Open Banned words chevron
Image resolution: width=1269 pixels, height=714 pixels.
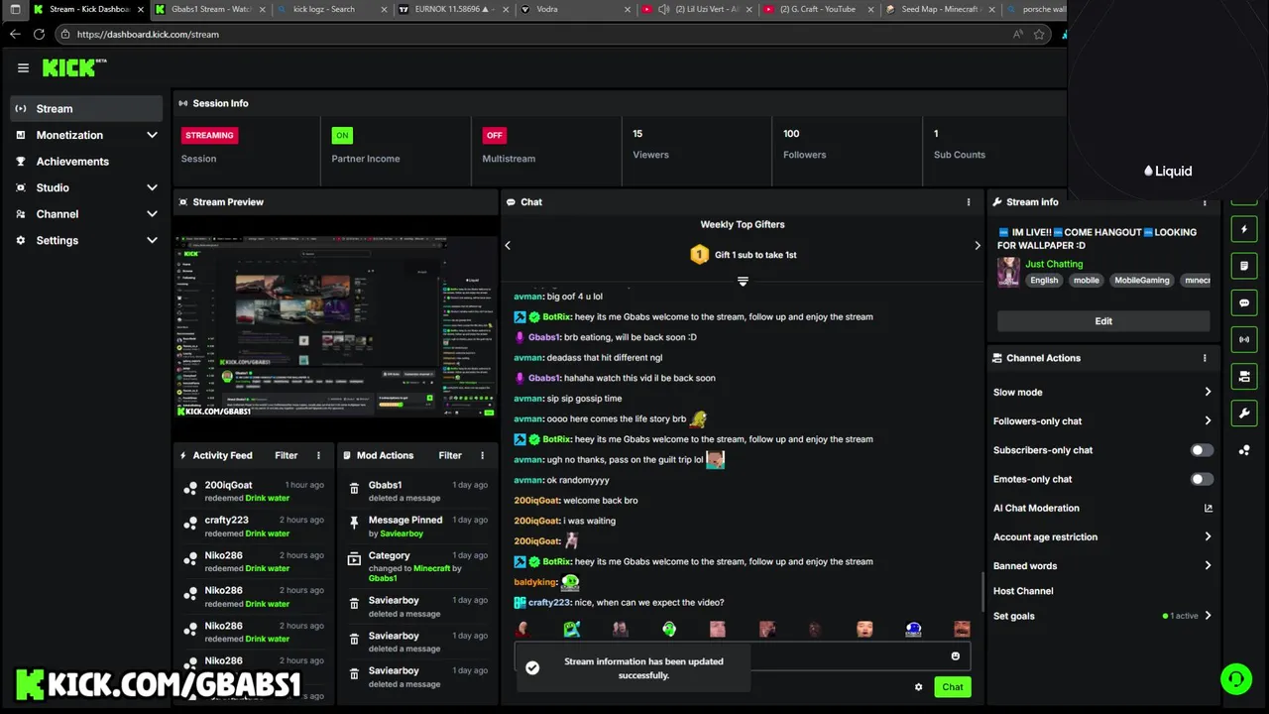1208,565
